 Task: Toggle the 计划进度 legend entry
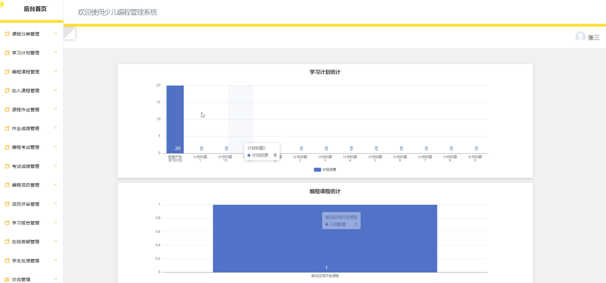pyautogui.click(x=325, y=170)
